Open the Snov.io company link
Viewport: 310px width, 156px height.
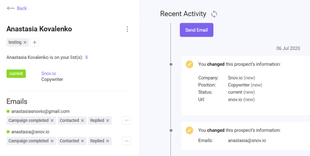click(49, 73)
